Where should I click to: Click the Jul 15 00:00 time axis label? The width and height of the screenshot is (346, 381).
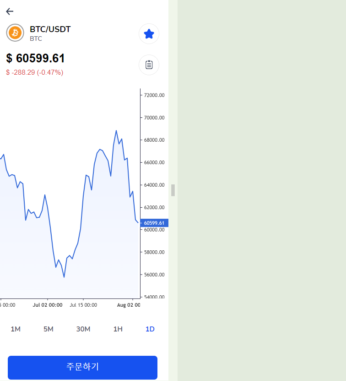[x=83, y=305]
